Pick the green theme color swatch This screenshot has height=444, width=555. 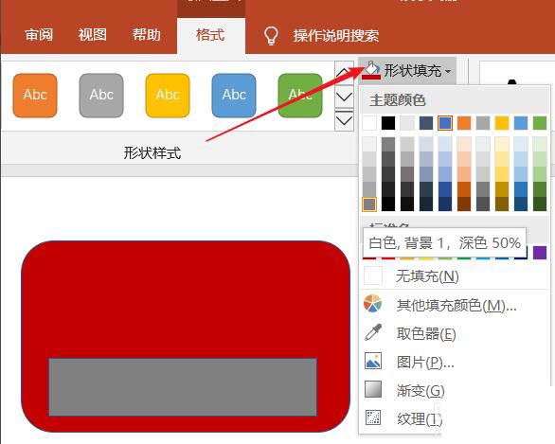540,123
